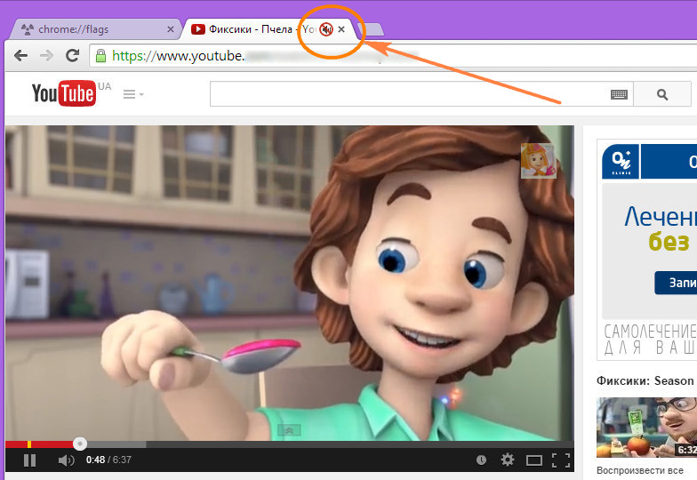Close the chrome://flags tab
697x480 pixels.
171,29
